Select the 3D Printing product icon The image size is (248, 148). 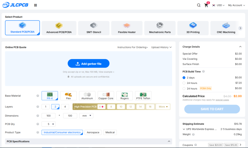point(193,25)
